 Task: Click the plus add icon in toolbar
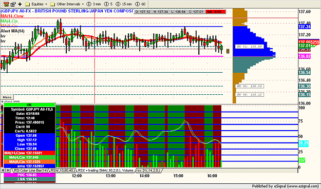[20, 4]
